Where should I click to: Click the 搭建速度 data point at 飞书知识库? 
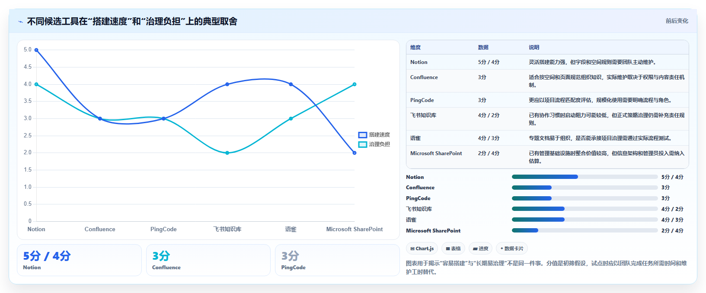point(227,84)
